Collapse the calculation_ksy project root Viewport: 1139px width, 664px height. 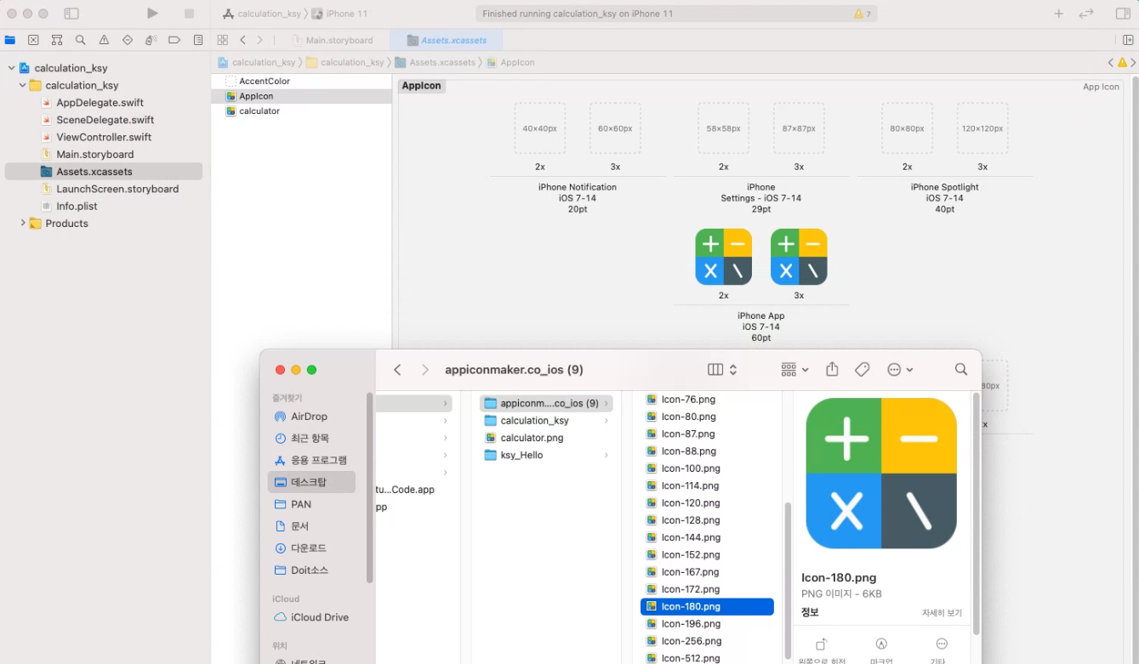(x=11, y=68)
